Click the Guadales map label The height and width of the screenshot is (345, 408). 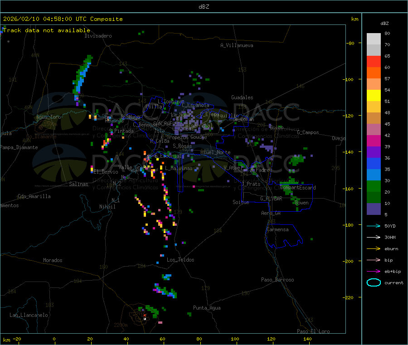pos(242,97)
